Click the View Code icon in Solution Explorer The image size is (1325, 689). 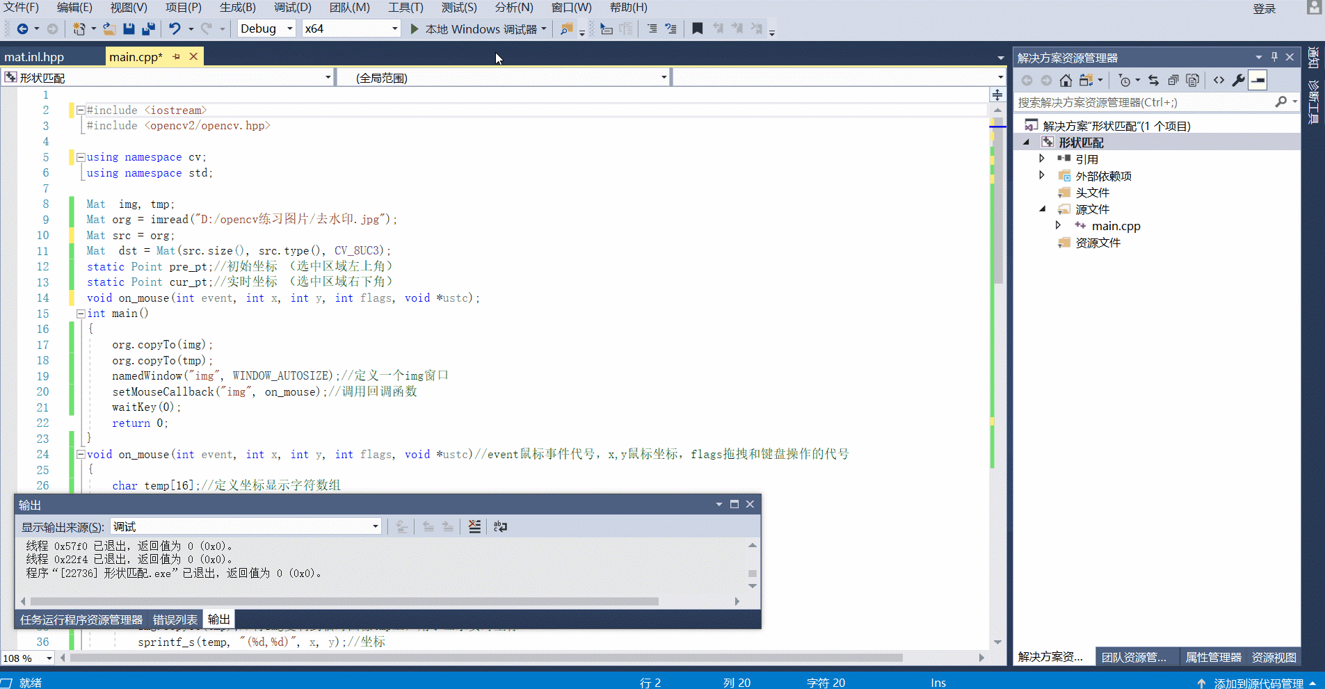[x=1219, y=80]
